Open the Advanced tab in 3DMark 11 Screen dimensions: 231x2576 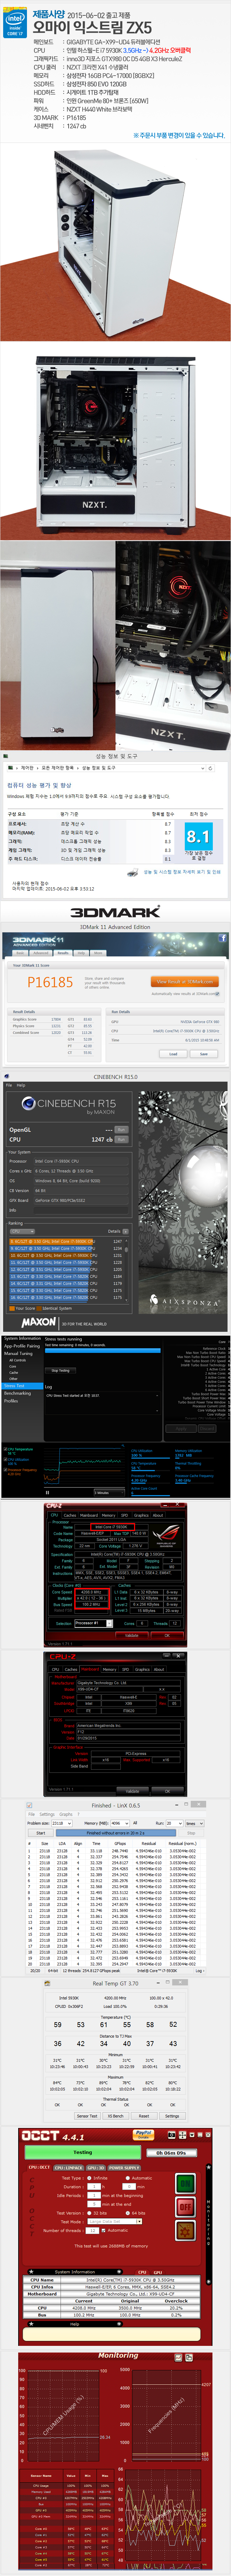pos(41,953)
